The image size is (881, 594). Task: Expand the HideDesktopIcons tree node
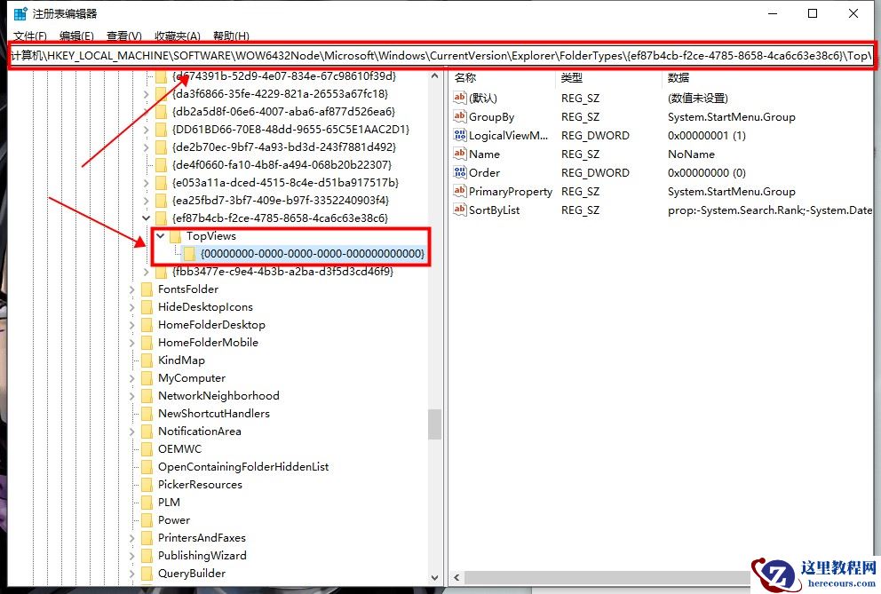tap(134, 306)
